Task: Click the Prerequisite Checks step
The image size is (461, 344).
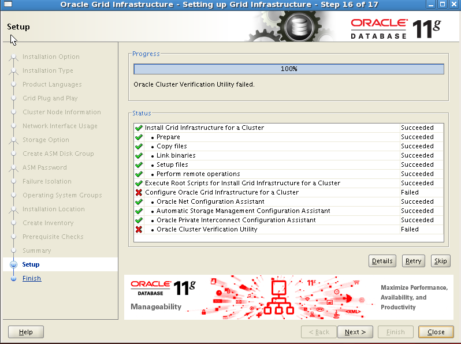Action: [53, 237]
